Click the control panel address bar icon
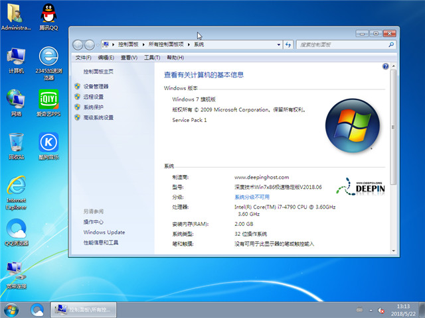425x318 pixels. click(106, 44)
